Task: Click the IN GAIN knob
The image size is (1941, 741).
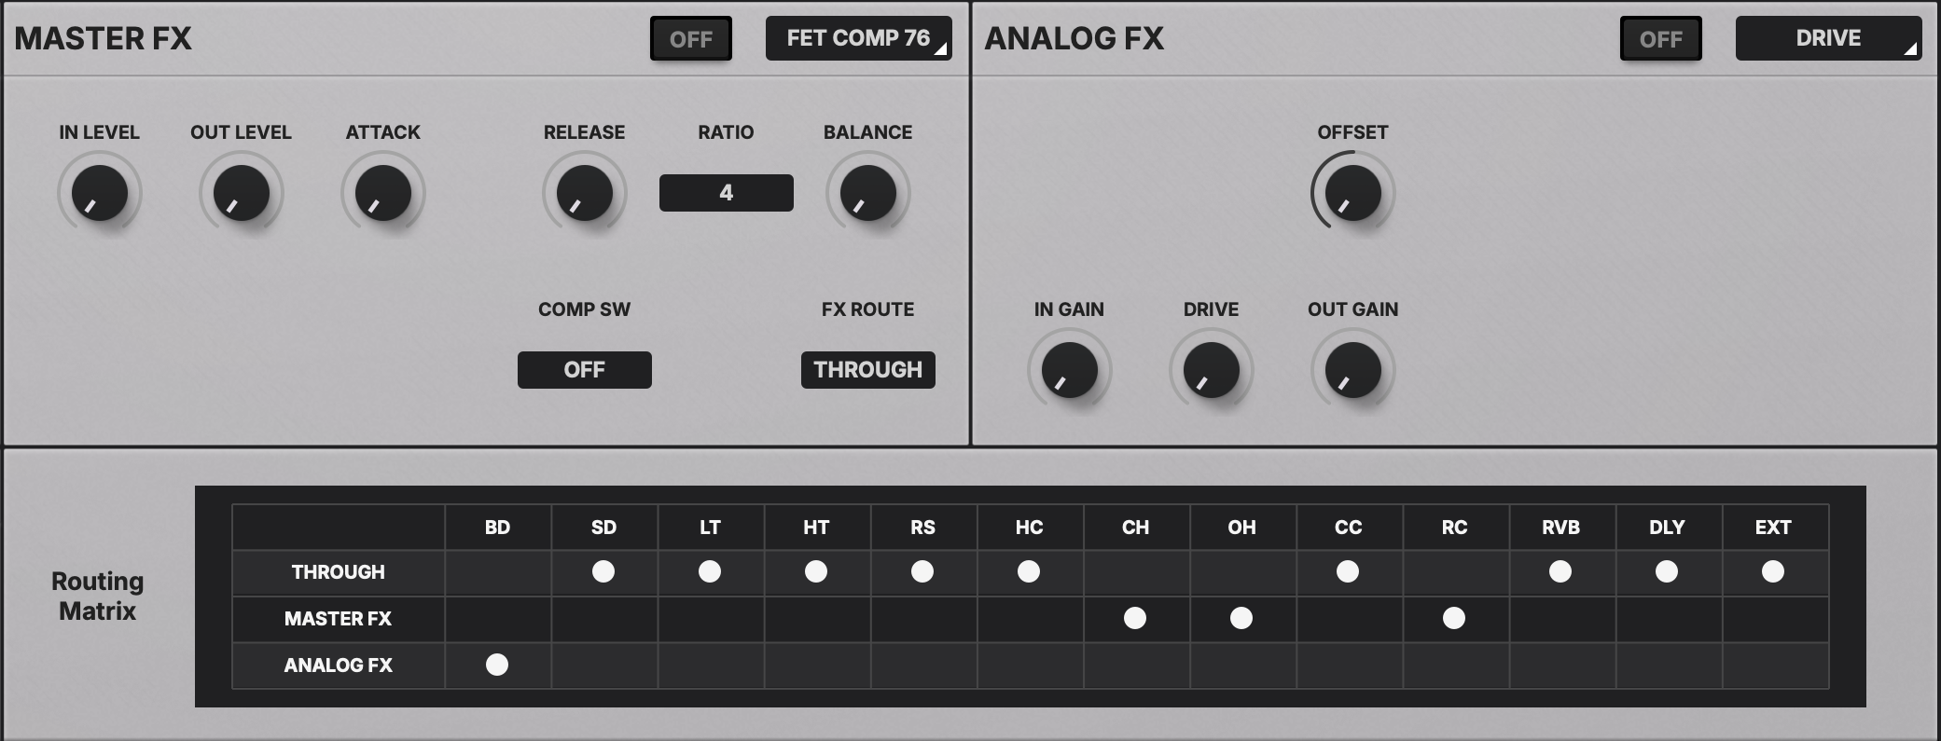Action: pyautogui.click(x=1070, y=370)
